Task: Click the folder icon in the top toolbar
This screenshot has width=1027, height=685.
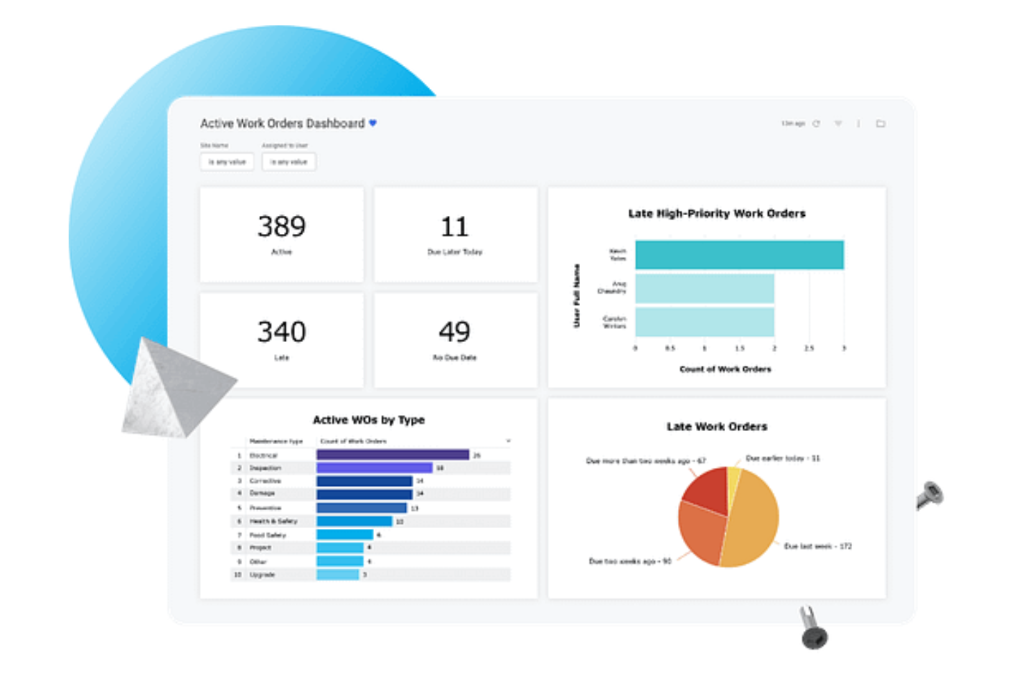Action: pyautogui.click(x=881, y=124)
